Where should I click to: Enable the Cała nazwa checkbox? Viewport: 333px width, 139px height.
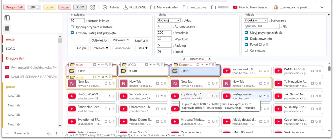[x=246, y=50]
